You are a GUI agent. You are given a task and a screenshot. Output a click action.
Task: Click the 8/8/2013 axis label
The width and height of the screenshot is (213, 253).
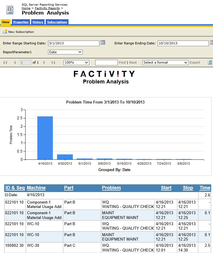tap(104, 164)
